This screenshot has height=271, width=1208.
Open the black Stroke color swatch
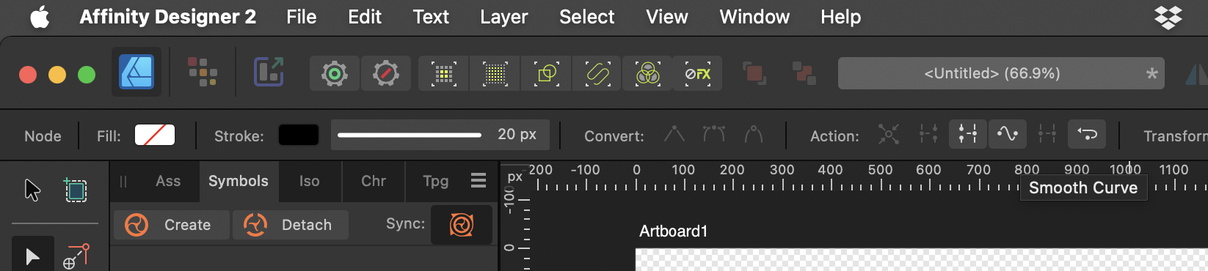pyautogui.click(x=299, y=135)
